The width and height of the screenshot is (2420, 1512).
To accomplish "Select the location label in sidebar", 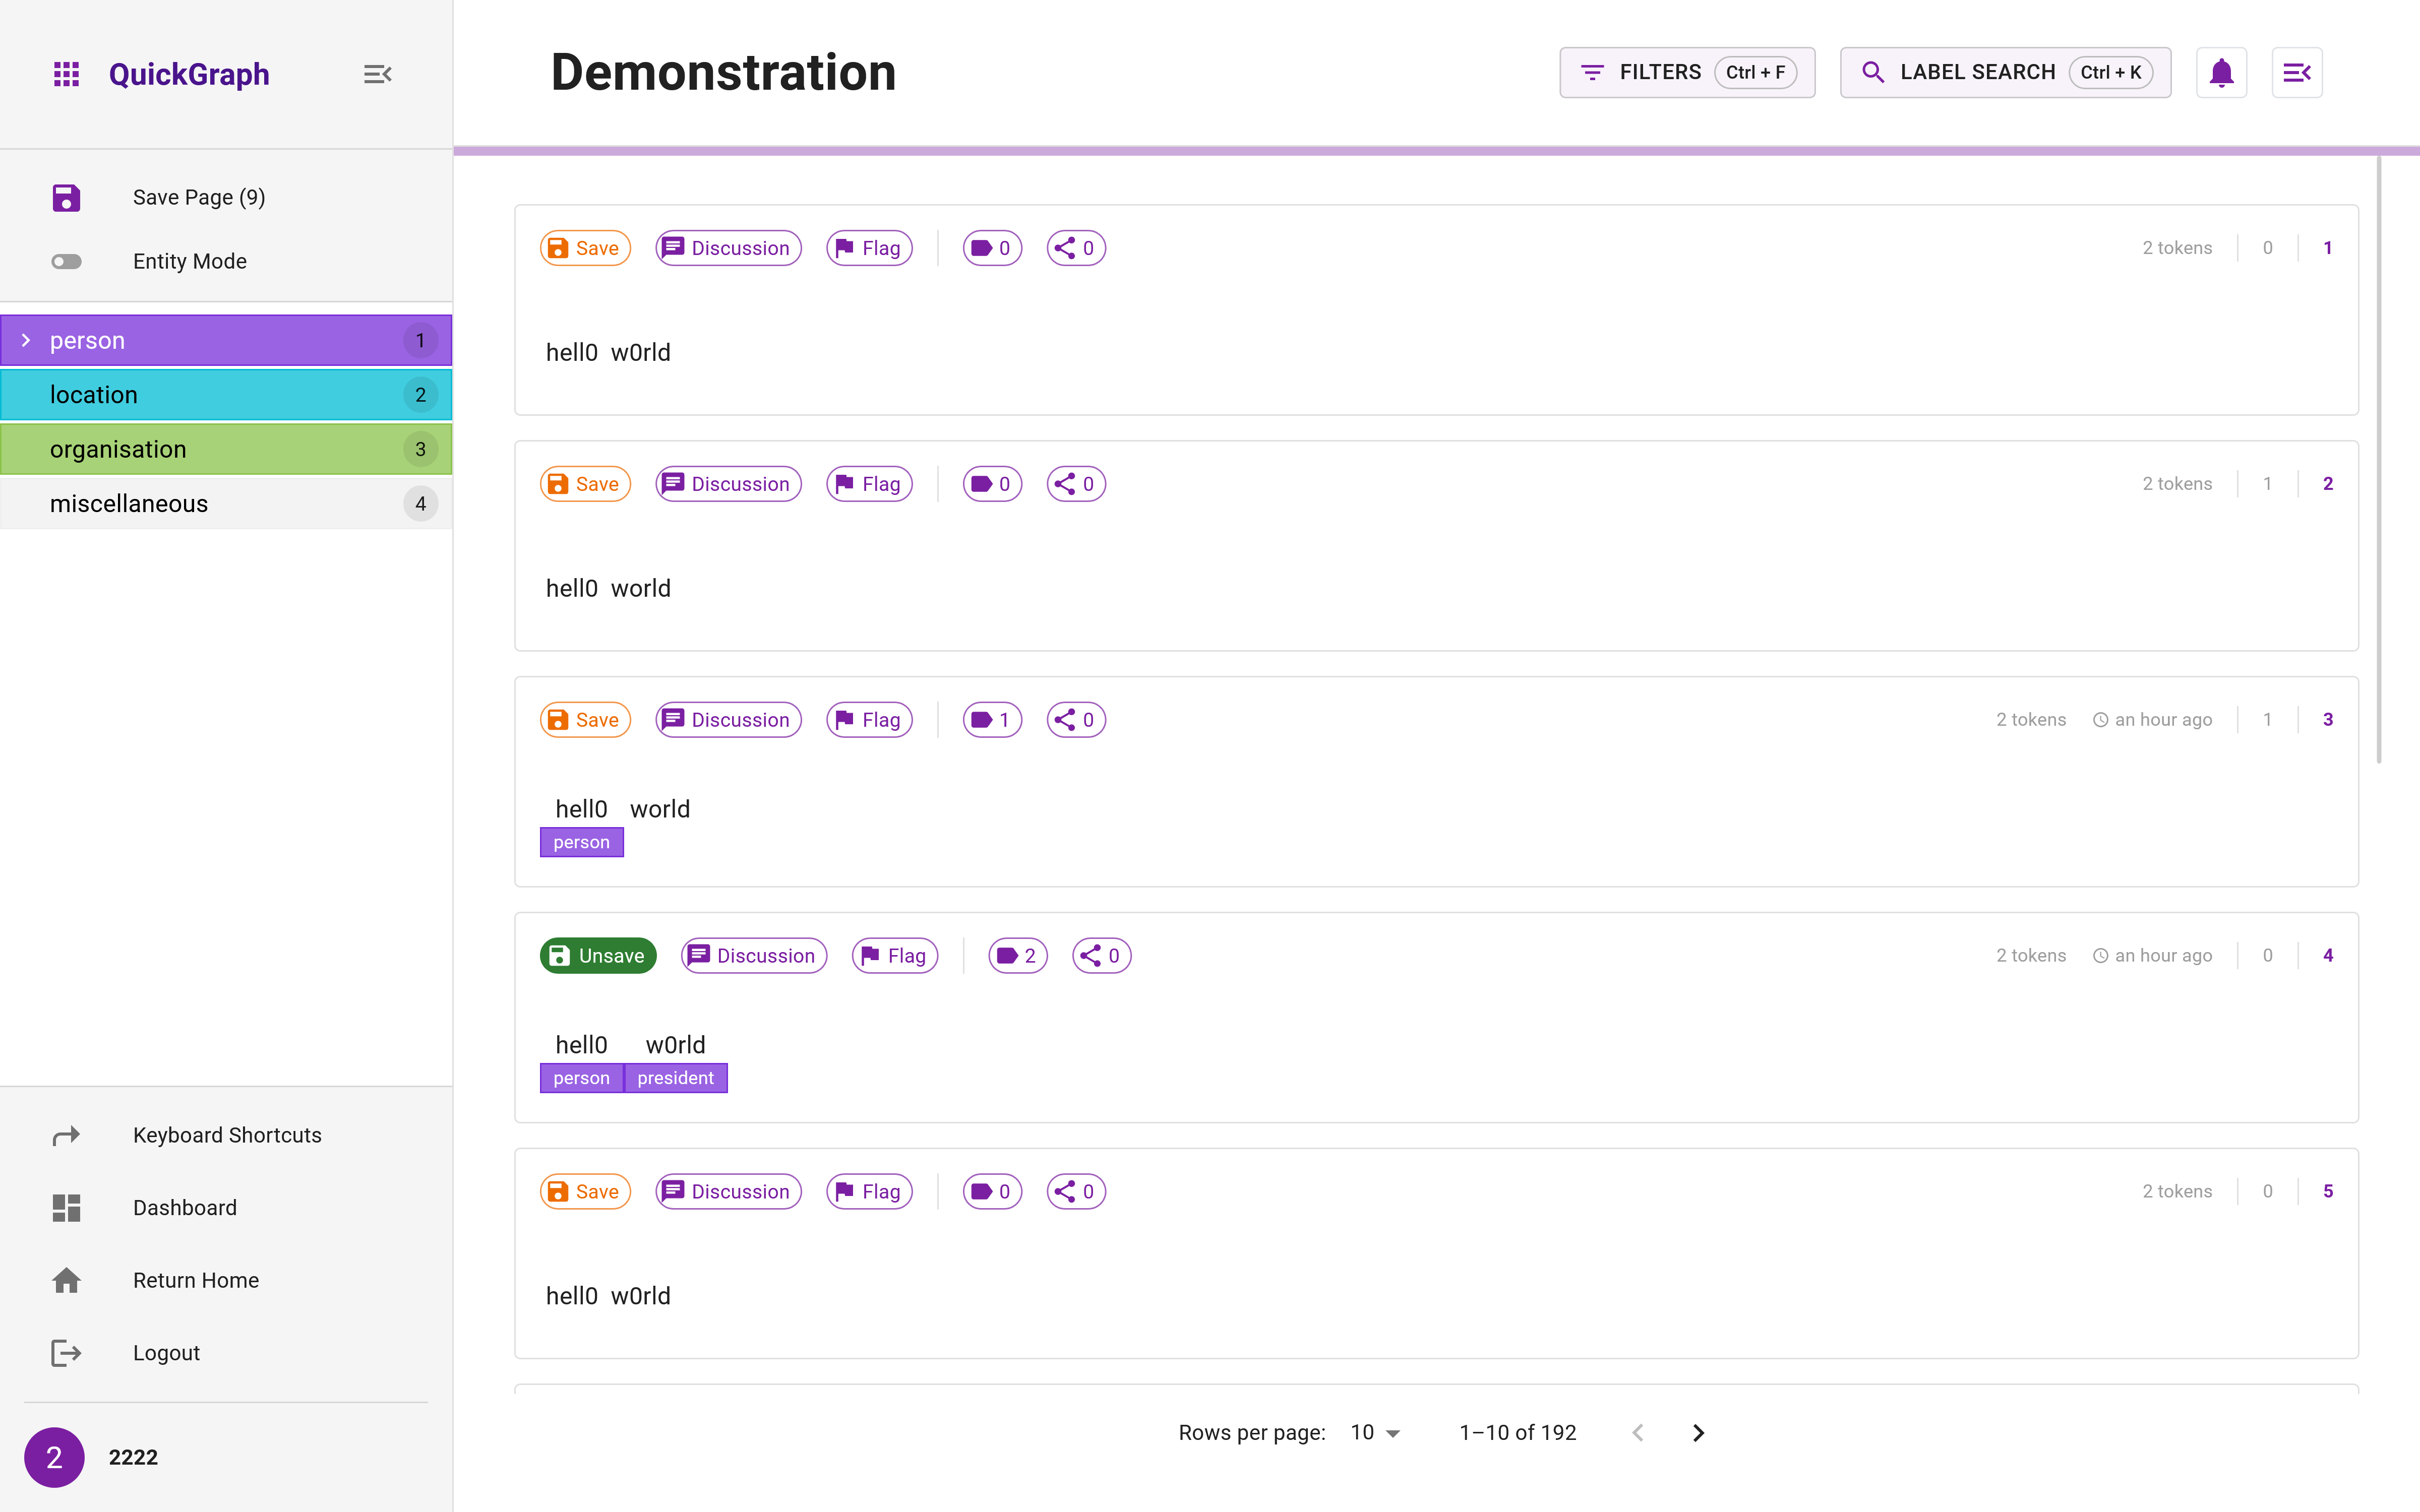I will click(x=226, y=395).
